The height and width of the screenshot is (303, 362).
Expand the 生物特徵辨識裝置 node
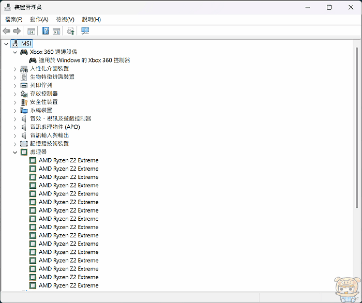point(15,78)
